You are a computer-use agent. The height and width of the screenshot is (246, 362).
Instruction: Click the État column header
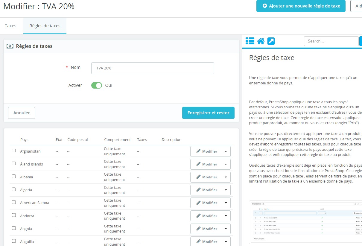click(59, 140)
